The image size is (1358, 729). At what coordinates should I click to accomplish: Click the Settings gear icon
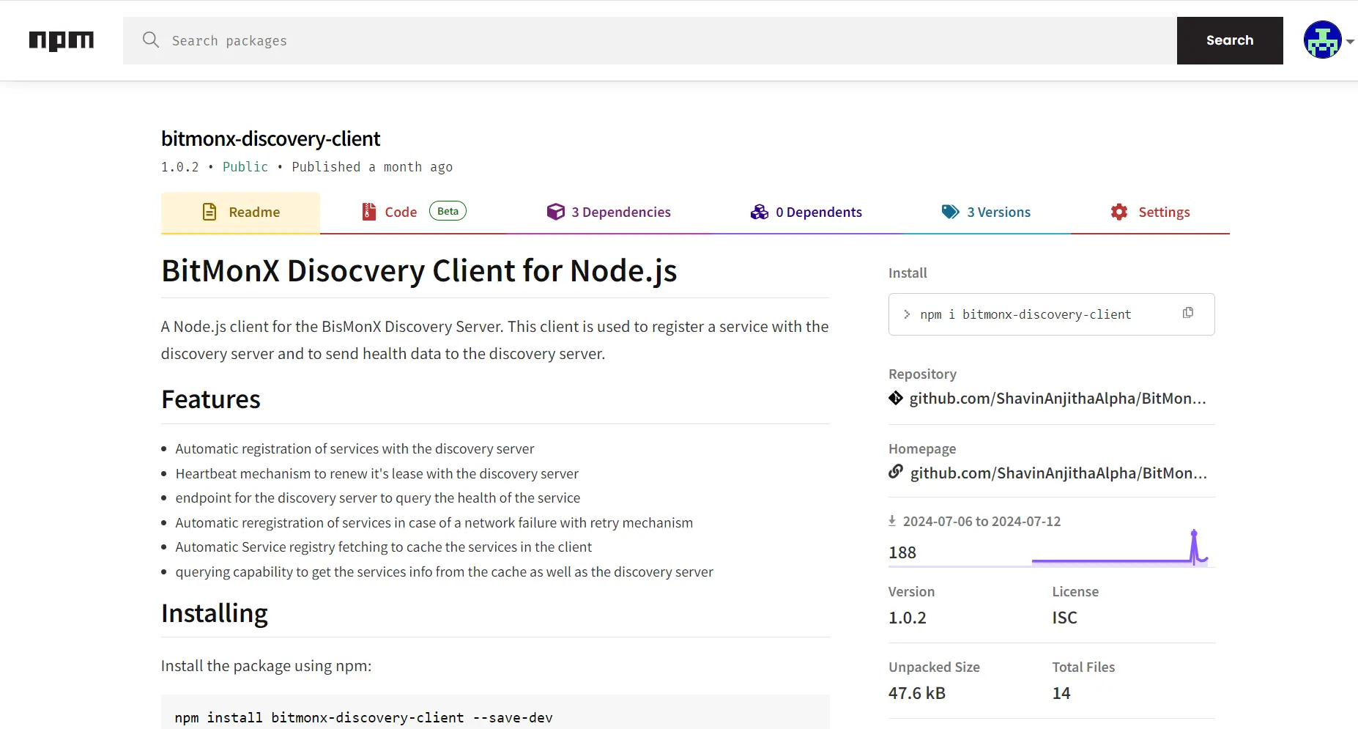click(x=1119, y=212)
